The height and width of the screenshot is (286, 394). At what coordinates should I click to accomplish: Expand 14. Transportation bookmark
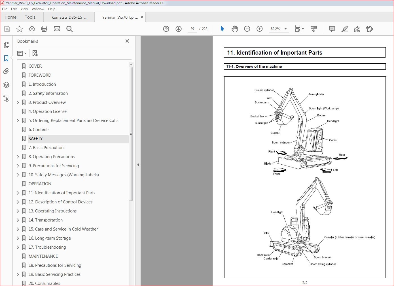click(18, 220)
